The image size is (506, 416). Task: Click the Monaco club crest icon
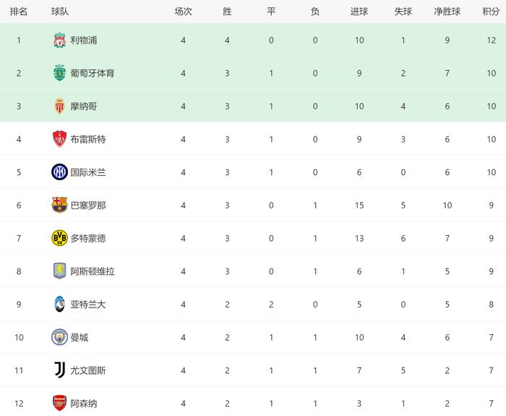click(x=59, y=106)
